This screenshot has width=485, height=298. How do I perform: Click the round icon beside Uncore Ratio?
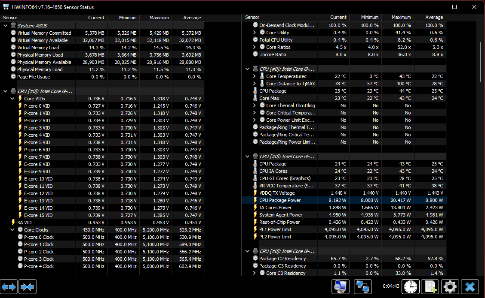(x=255, y=54)
